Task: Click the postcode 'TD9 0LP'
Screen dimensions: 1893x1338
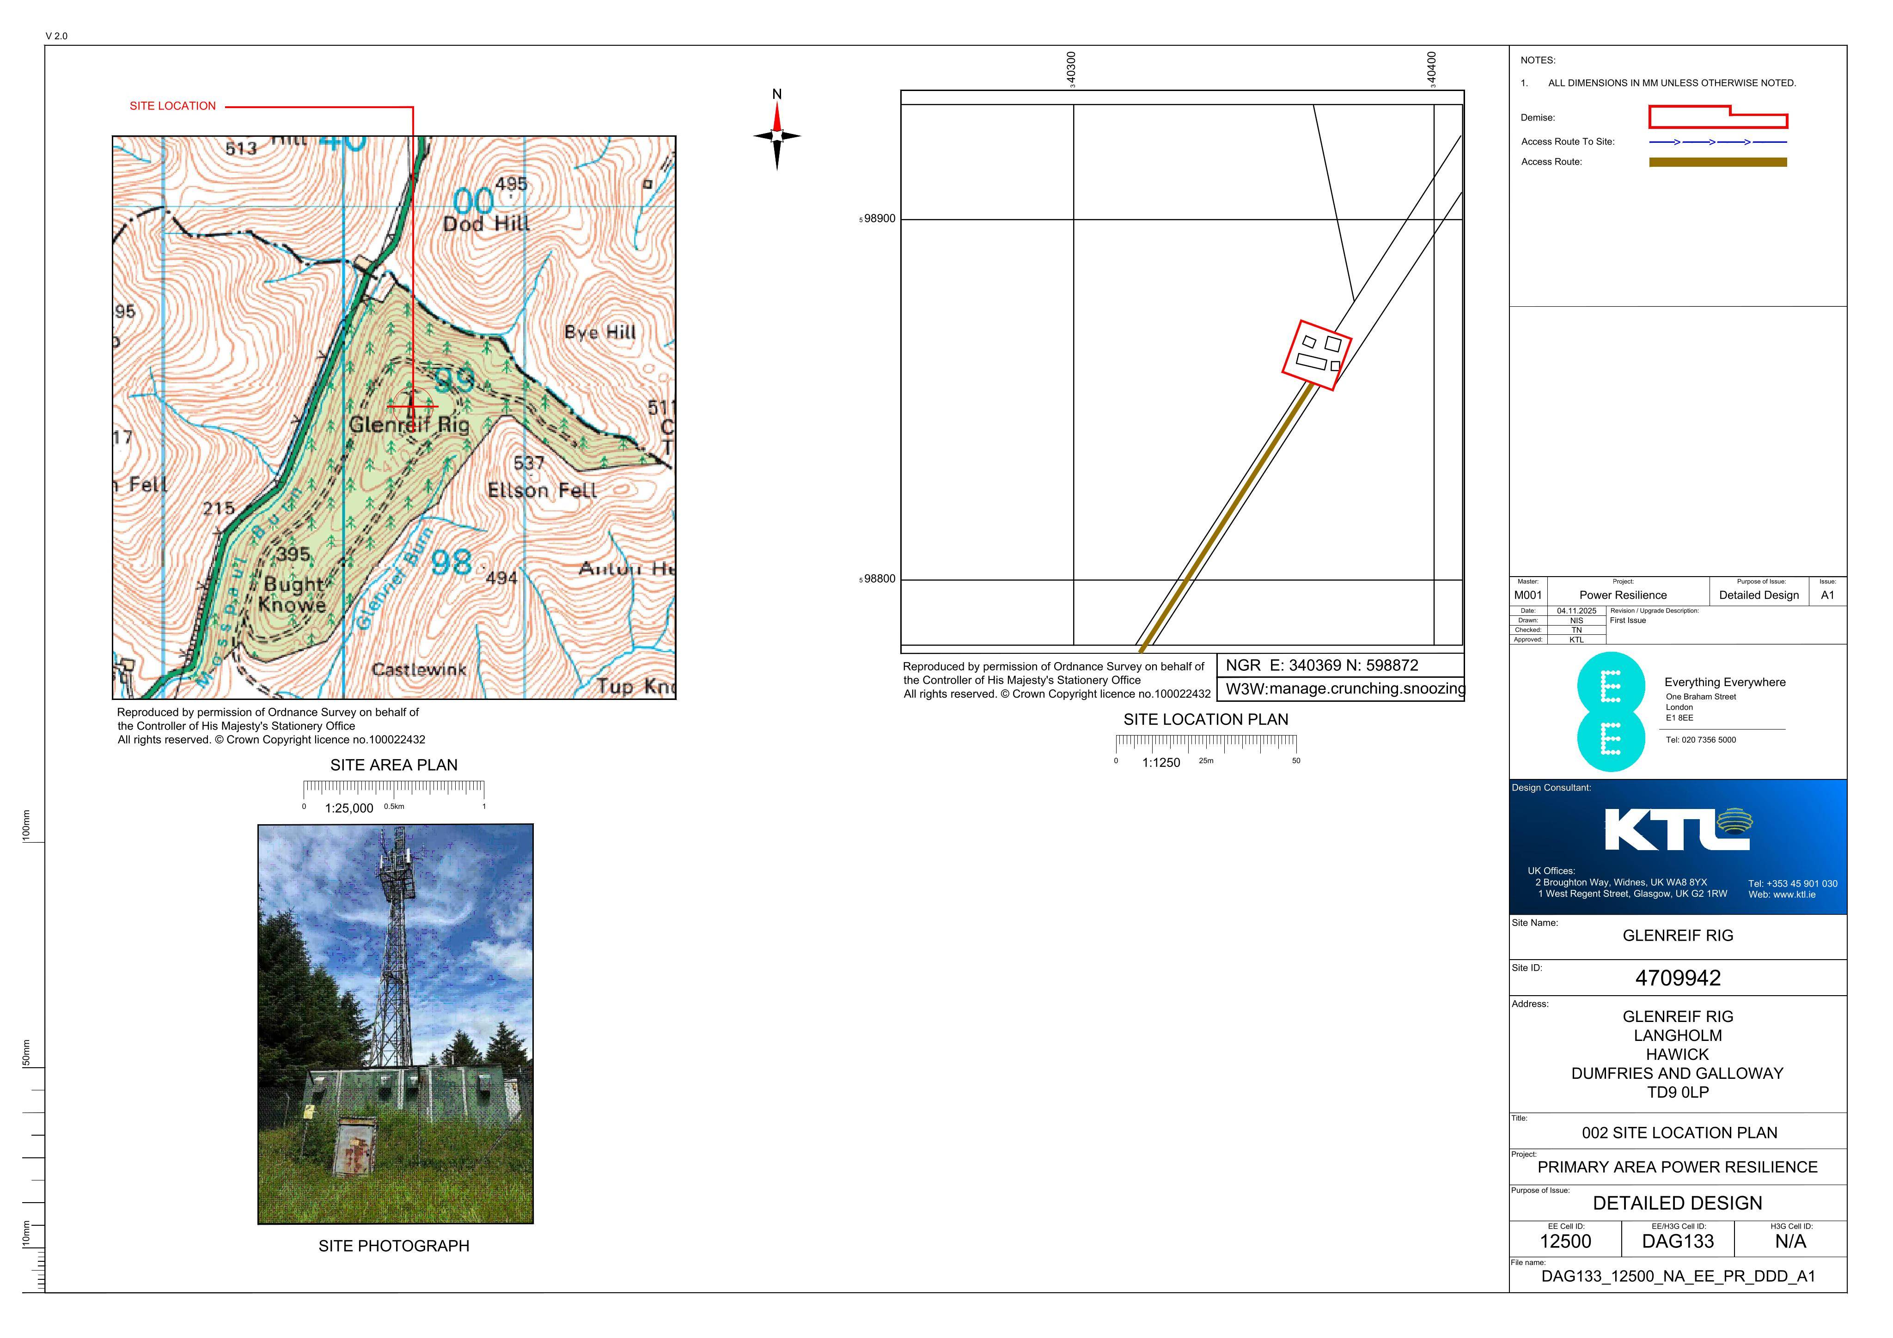Action: (1678, 1092)
